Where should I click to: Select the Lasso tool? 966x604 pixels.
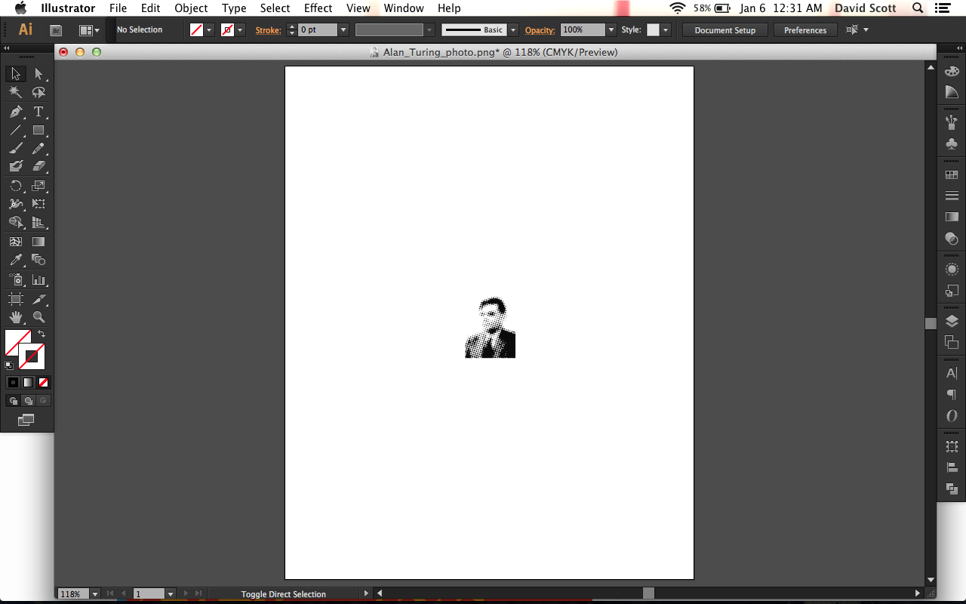coord(38,92)
